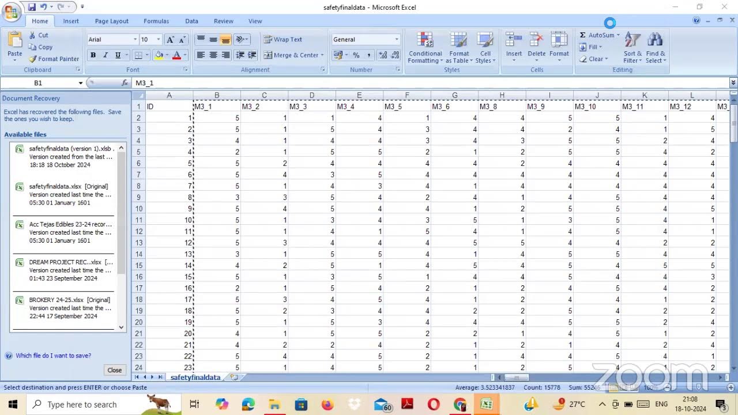Toggle Top Align vertical alignment

[x=201, y=40]
